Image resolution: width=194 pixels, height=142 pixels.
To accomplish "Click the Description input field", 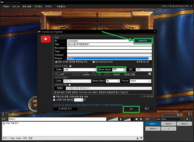I will (x=109, y=48).
